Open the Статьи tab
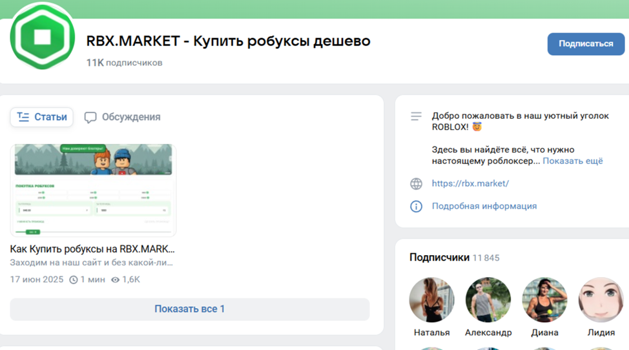The width and height of the screenshot is (629, 350). [42, 117]
